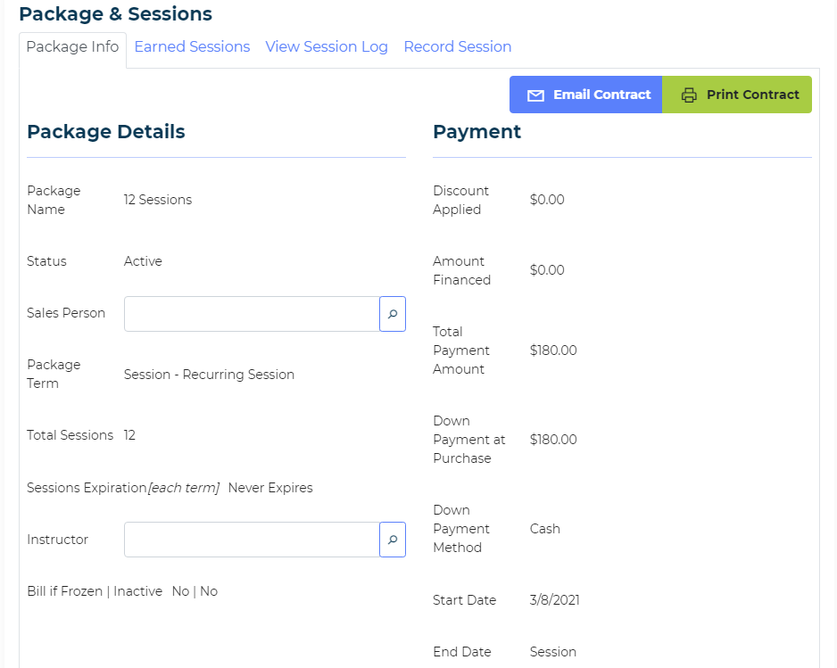This screenshot has height=668, width=837.
Task: Click the 'Instructor' field label
Action: coord(57,540)
